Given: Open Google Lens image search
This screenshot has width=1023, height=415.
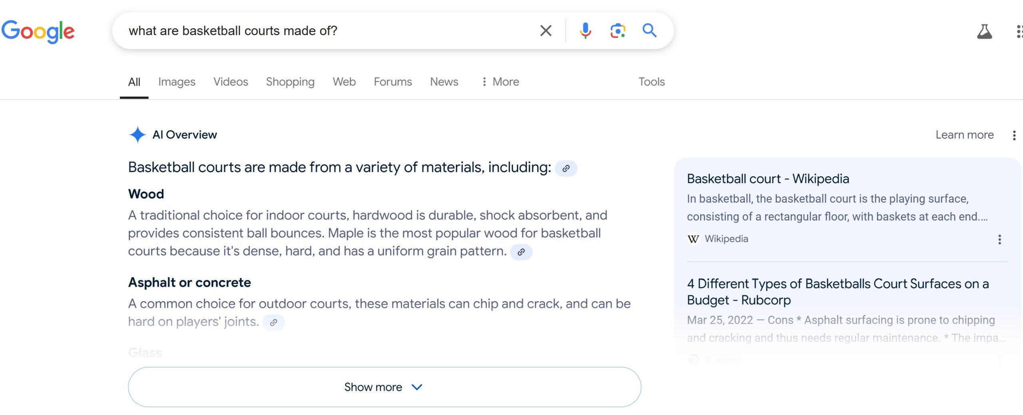Looking at the screenshot, I should tap(618, 30).
